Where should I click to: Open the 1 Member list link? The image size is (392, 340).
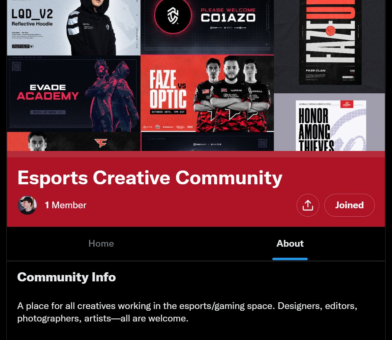pyautogui.click(x=65, y=205)
